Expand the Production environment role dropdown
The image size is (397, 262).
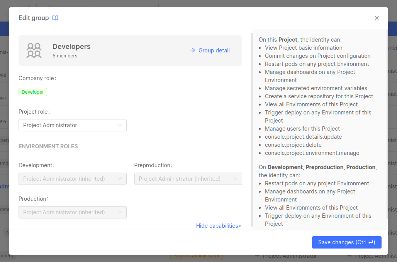(72, 212)
